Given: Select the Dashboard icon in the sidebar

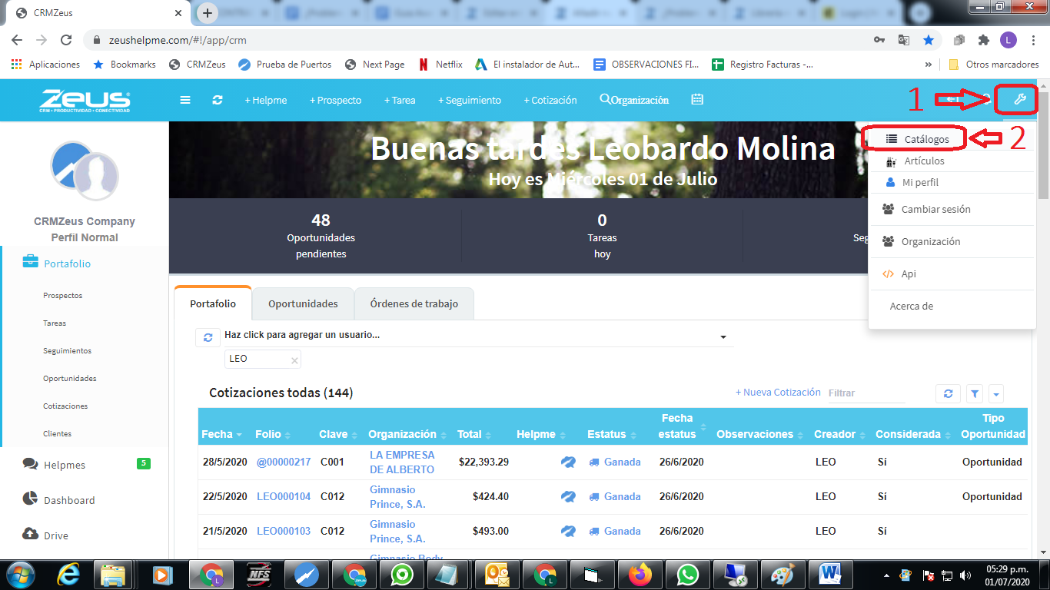Looking at the screenshot, I should click(x=31, y=499).
